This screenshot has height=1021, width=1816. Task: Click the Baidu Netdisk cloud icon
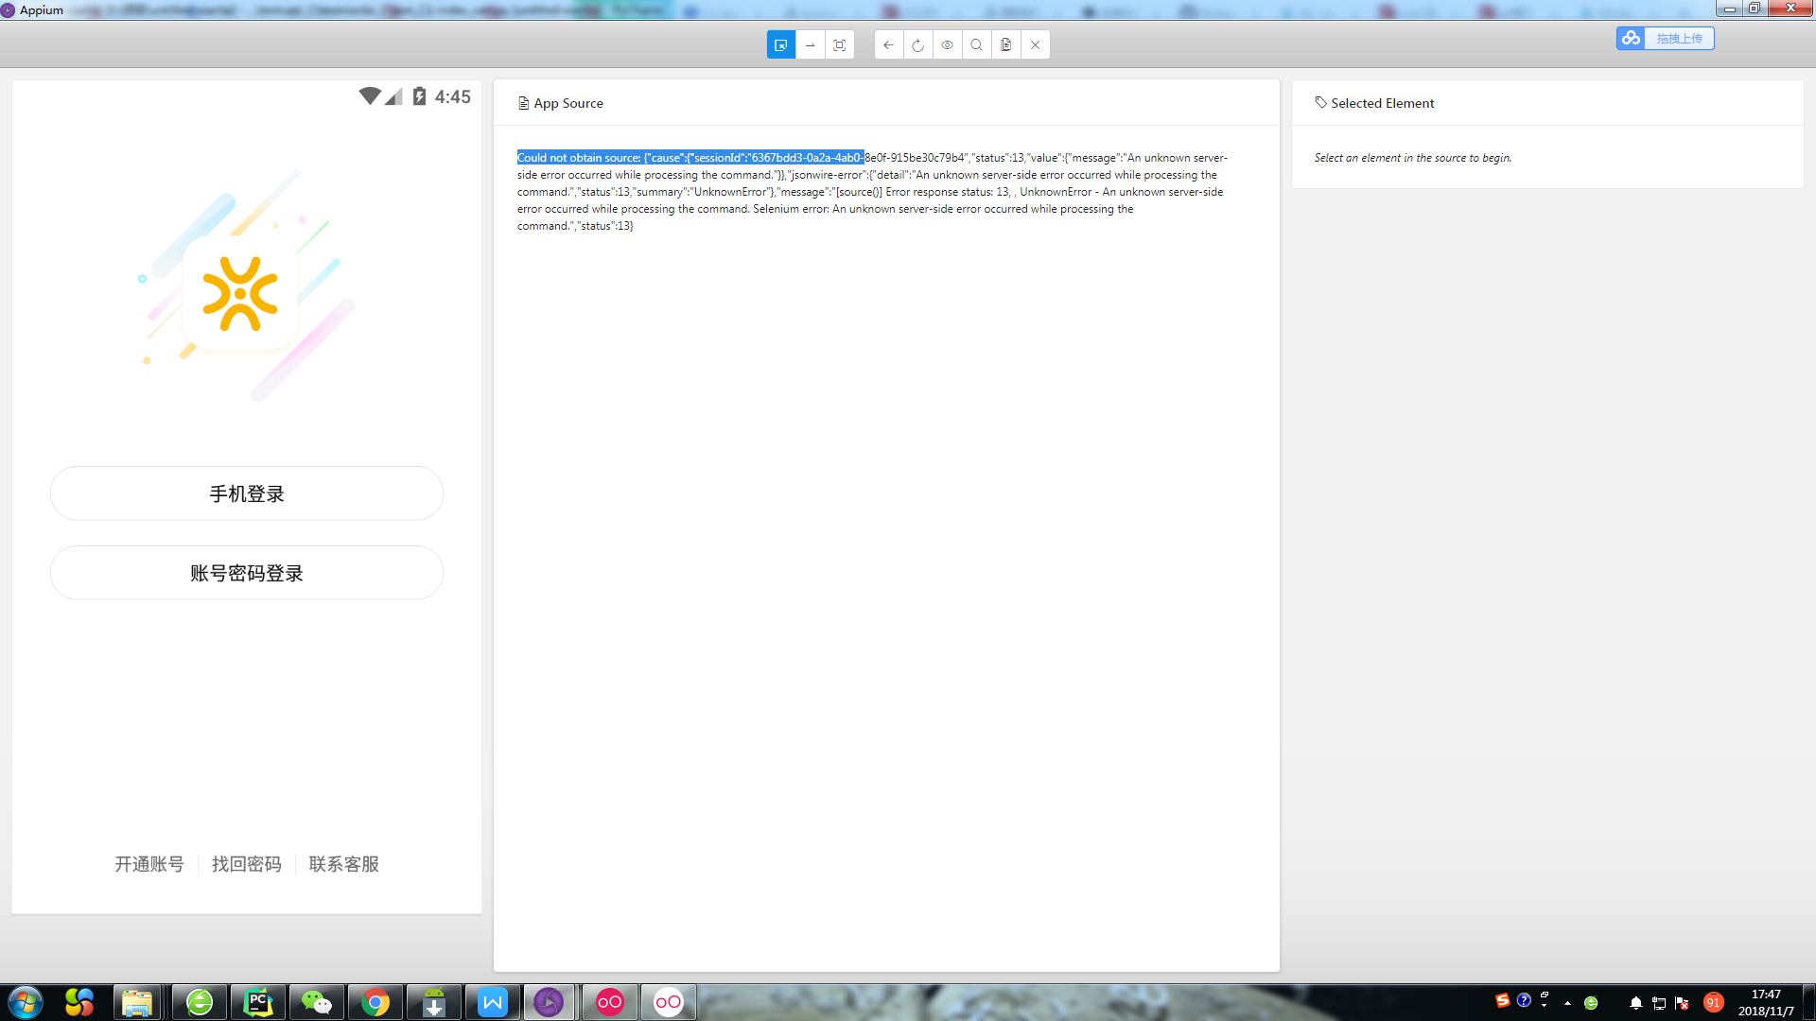tap(1631, 39)
